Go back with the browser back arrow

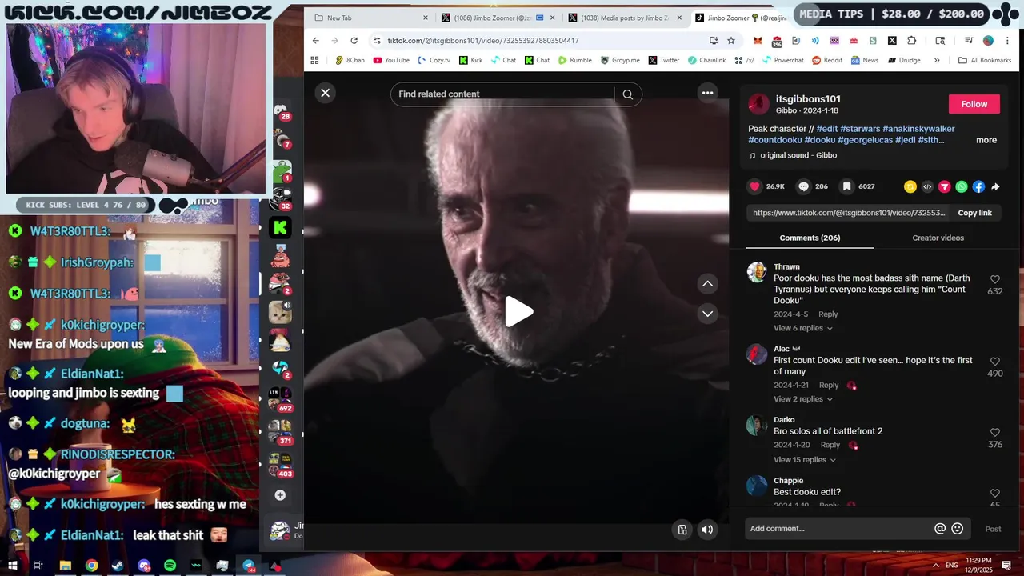(315, 41)
